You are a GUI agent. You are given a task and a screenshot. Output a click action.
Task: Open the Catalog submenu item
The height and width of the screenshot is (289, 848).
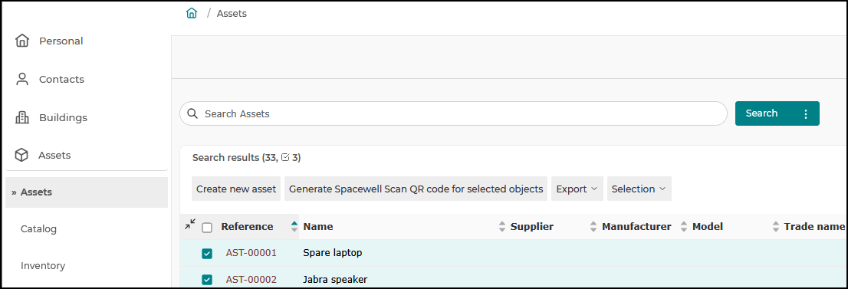point(38,229)
